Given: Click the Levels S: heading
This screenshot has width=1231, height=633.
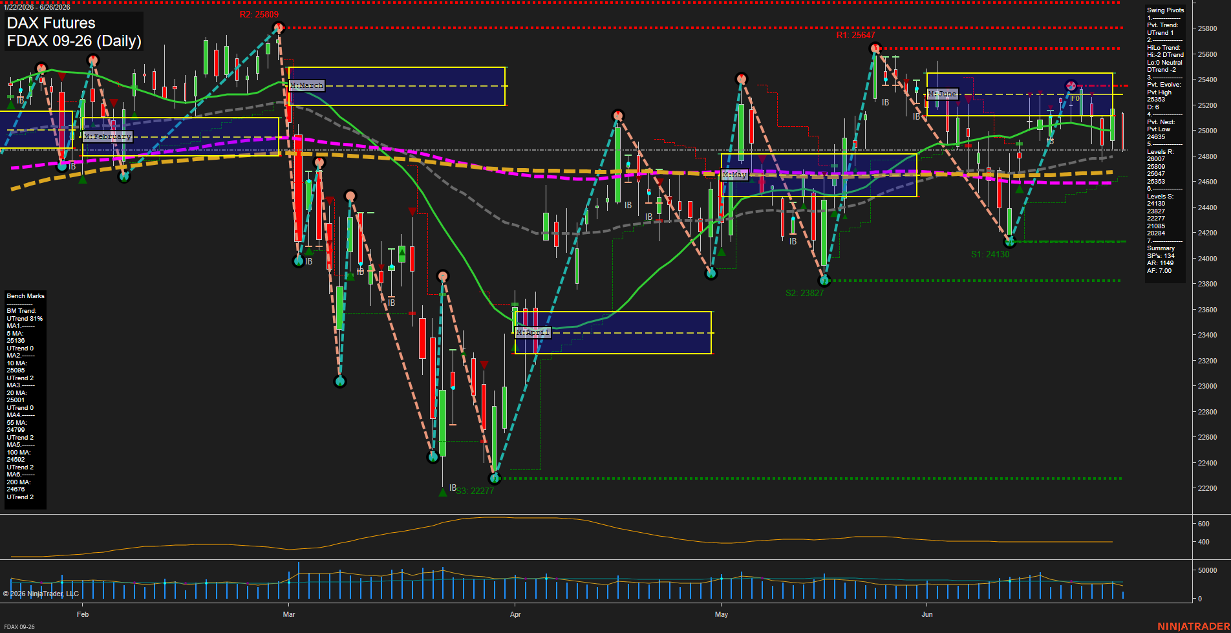Looking at the screenshot, I should click(1161, 197).
